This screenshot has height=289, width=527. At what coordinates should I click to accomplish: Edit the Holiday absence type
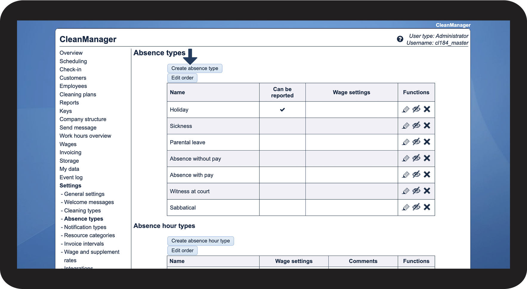[406, 110]
